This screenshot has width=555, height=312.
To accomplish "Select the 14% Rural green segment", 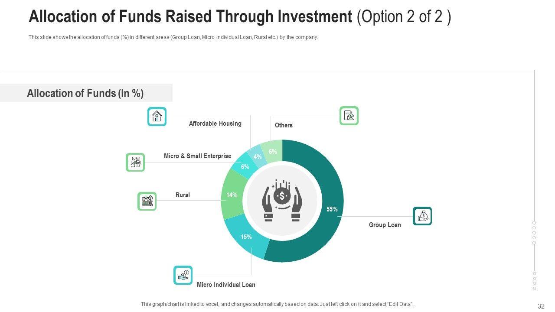I will (x=232, y=195).
